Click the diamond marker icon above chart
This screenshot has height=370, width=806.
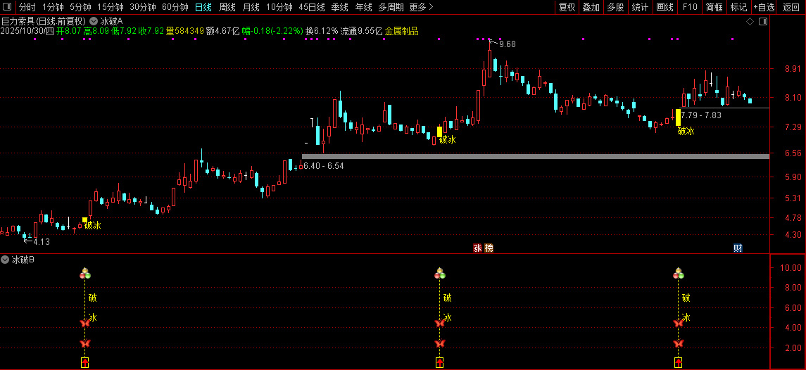pos(750,22)
